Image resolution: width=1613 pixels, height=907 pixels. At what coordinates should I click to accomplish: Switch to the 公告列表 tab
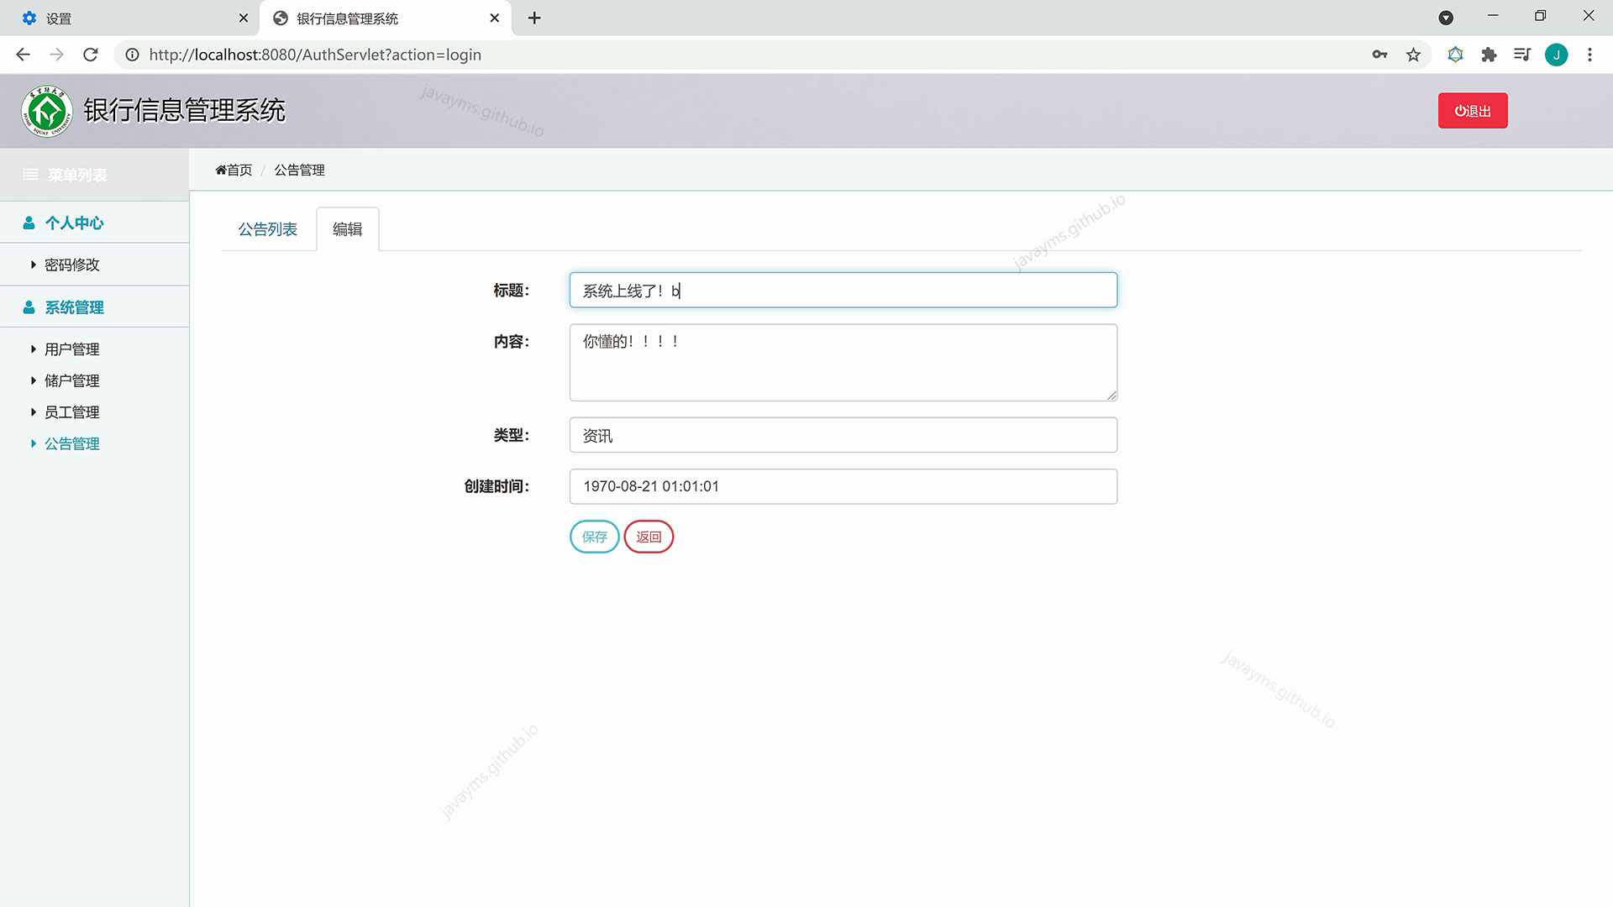click(x=267, y=229)
